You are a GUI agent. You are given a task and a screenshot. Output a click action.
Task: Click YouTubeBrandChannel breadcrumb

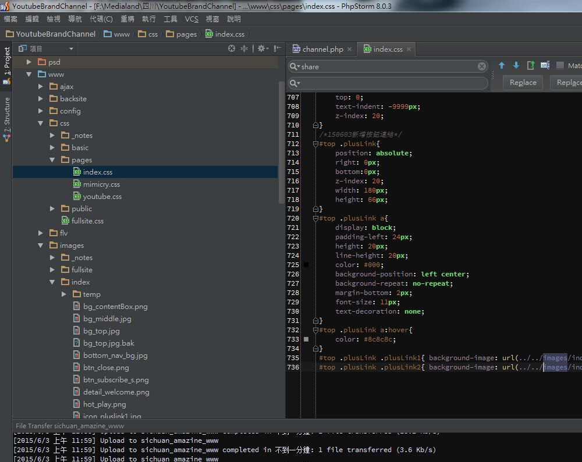pos(51,34)
